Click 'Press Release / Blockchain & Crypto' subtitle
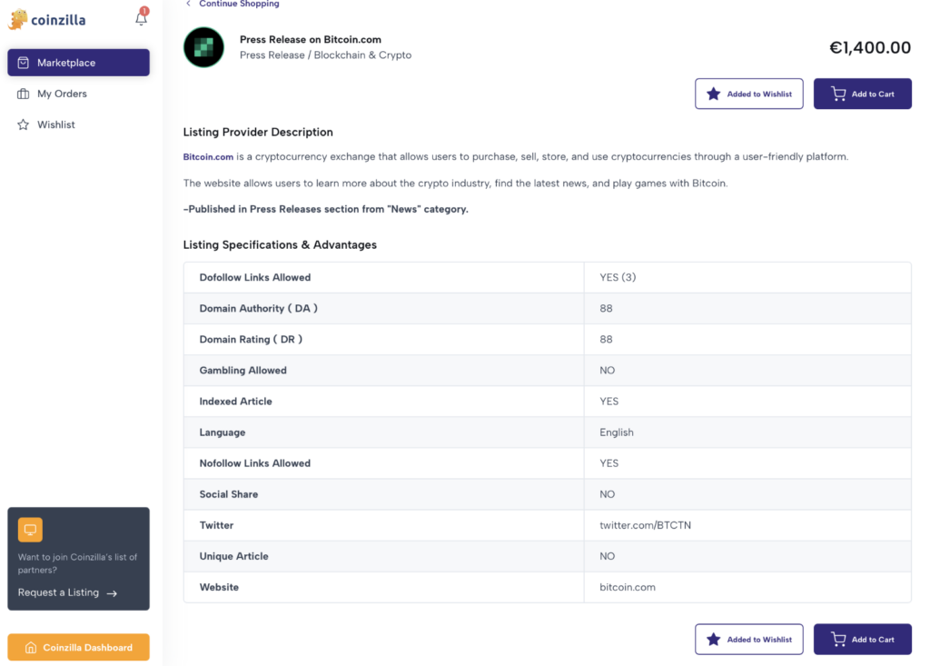This screenshot has width=930, height=666. click(326, 55)
